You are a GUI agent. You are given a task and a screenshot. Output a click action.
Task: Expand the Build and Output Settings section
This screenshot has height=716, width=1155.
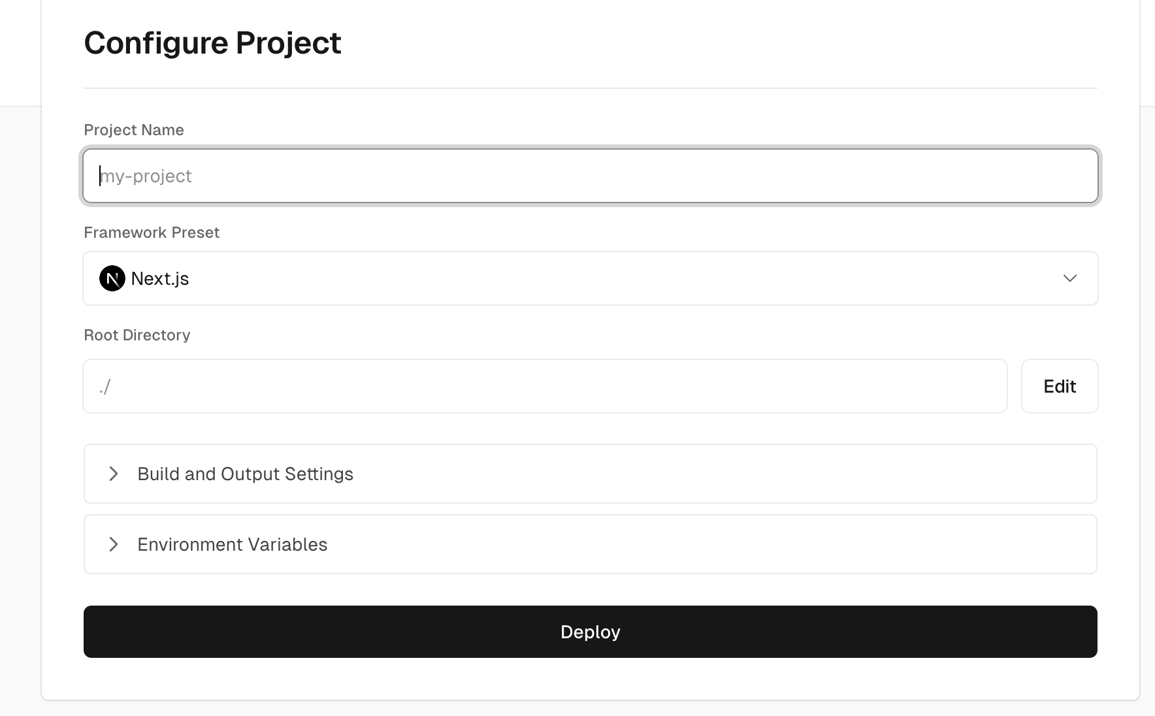point(589,474)
